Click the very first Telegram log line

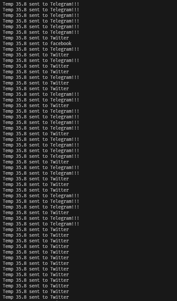click(41, 4)
